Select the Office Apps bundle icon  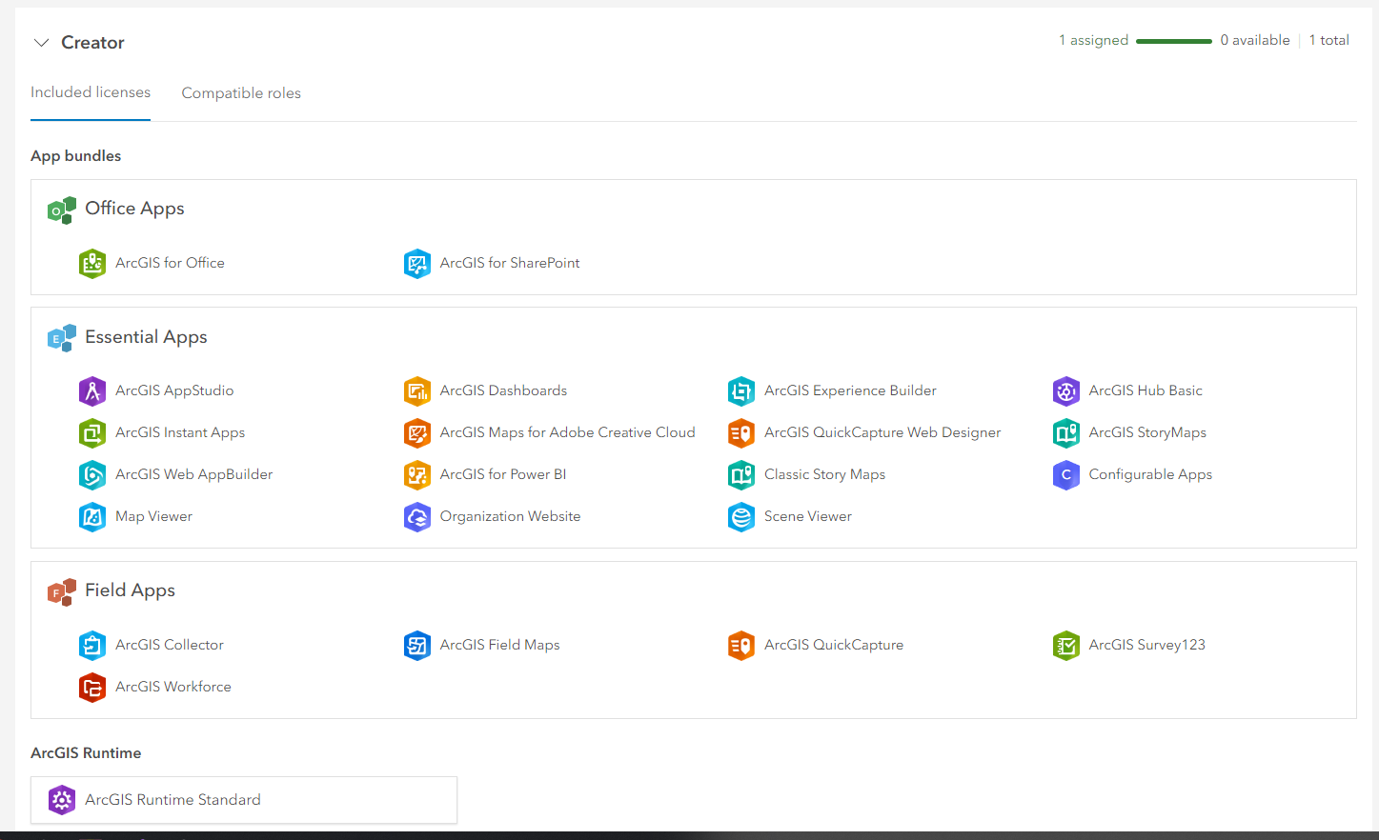point(60,210)
